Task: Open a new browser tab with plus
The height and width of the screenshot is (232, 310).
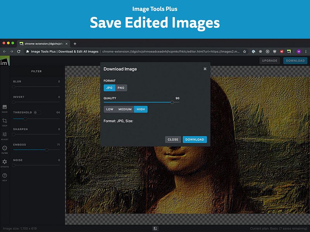Action: pyautogui.click(x=75, y=44)
